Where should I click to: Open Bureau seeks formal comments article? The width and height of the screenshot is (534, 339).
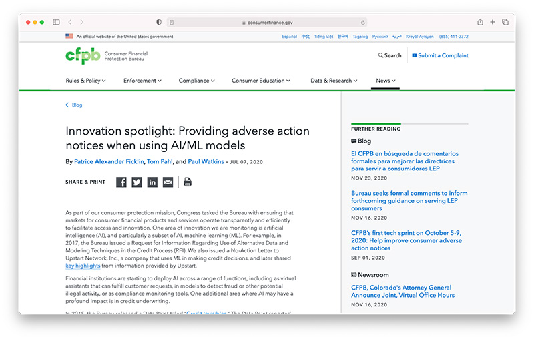point(409,200)
